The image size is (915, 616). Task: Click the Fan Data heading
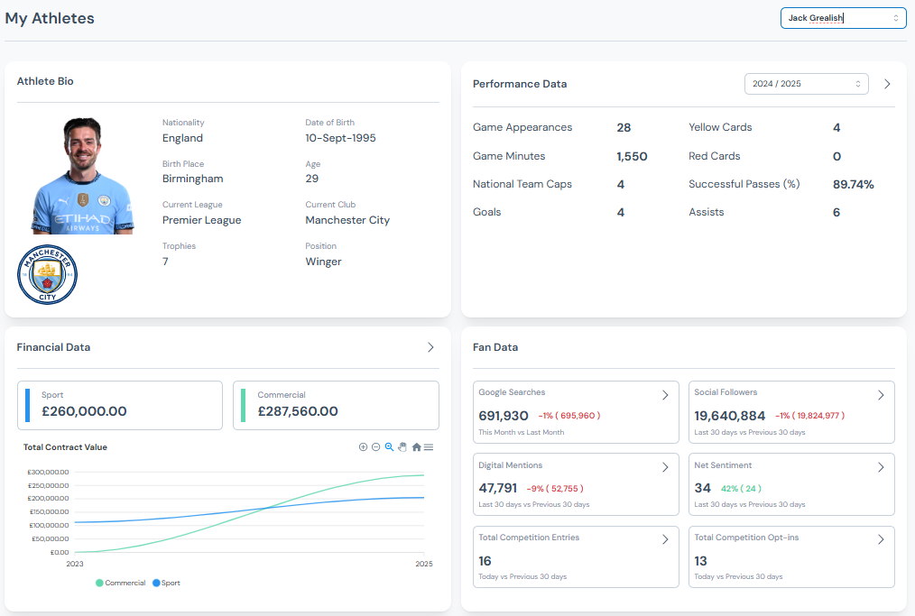click(x=495, y=347)
